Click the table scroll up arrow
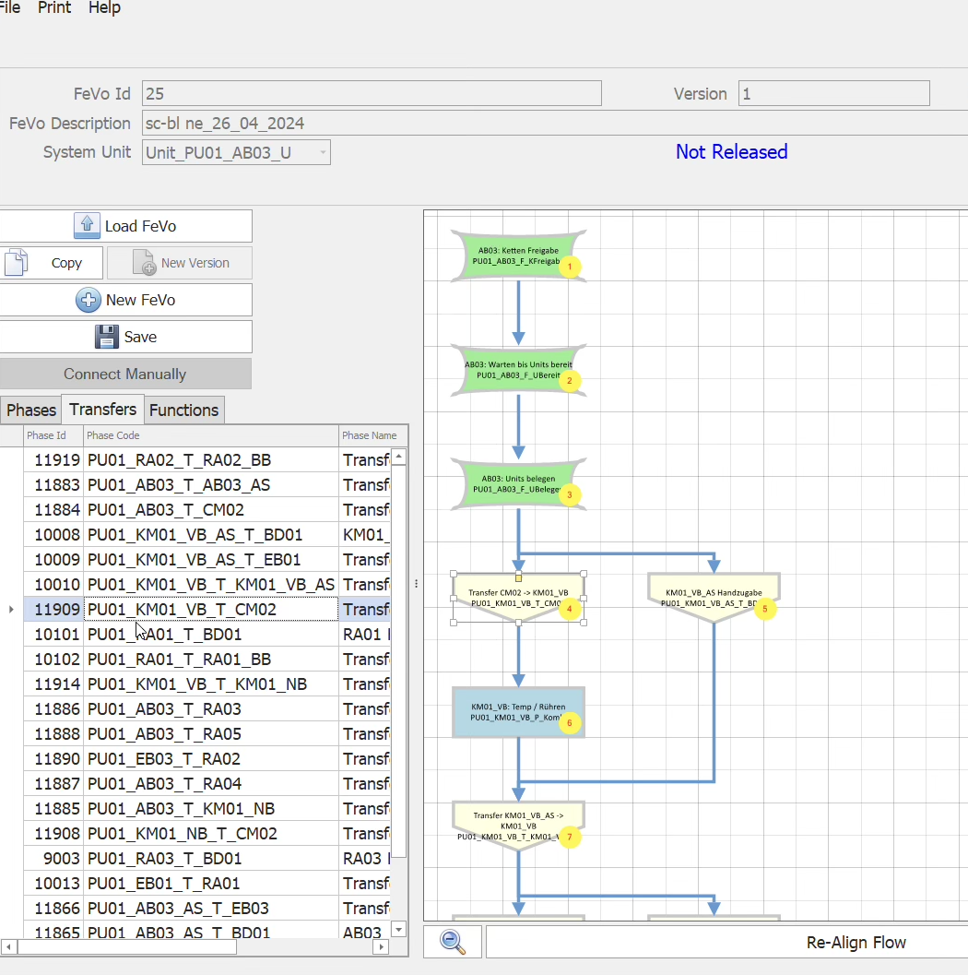This screenshot has height=975, width=968. pos(399,457)
